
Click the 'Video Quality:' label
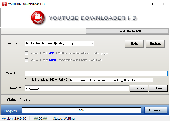(12, 43)
